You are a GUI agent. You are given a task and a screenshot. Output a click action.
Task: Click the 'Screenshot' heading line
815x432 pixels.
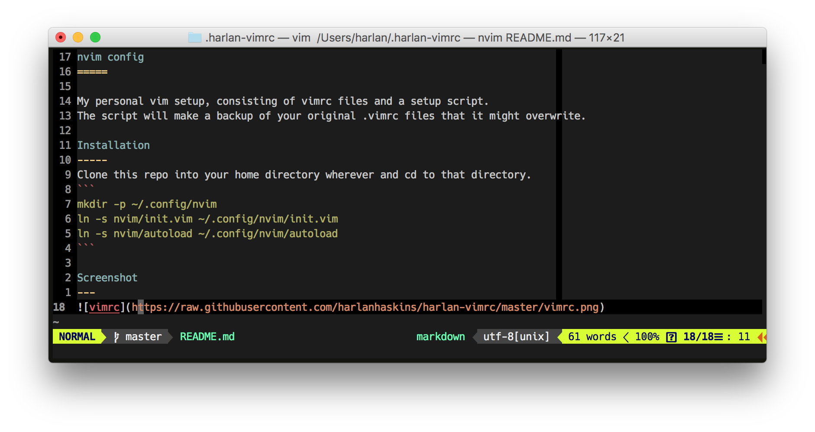click(107, 278)
